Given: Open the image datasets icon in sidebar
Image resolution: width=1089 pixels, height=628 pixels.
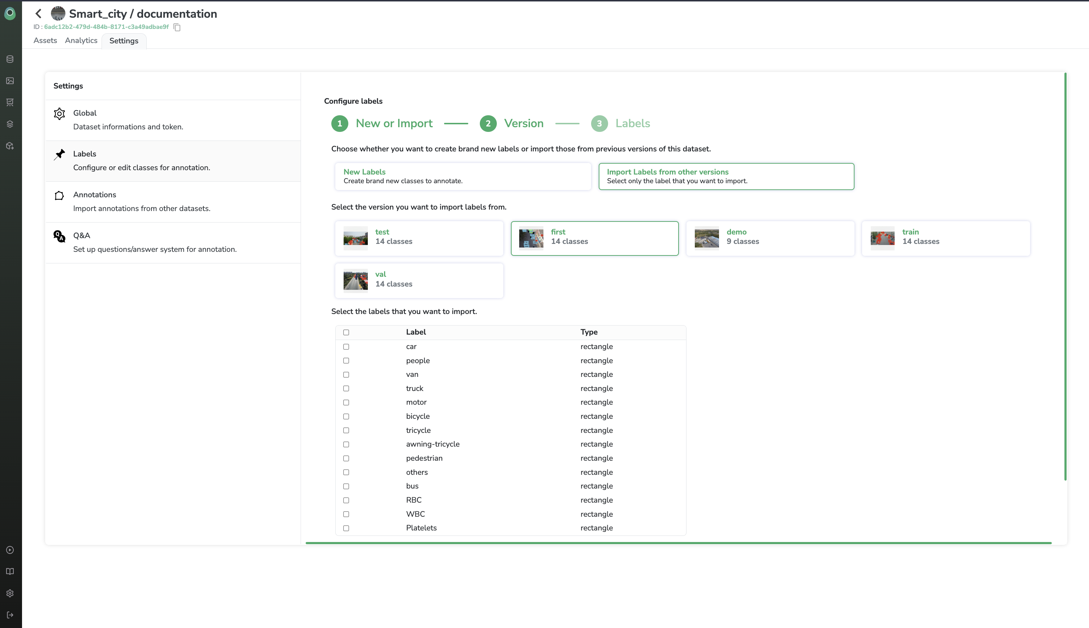Looking at the screenshot, I should tap(10, 81).
